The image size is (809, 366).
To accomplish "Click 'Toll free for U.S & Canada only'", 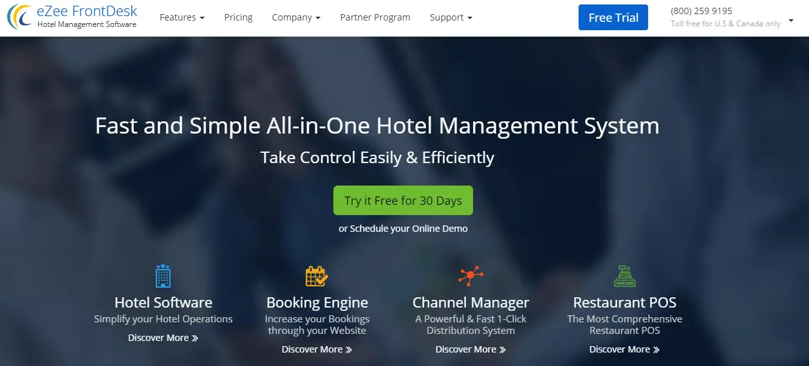I will [x=726, y=24].
